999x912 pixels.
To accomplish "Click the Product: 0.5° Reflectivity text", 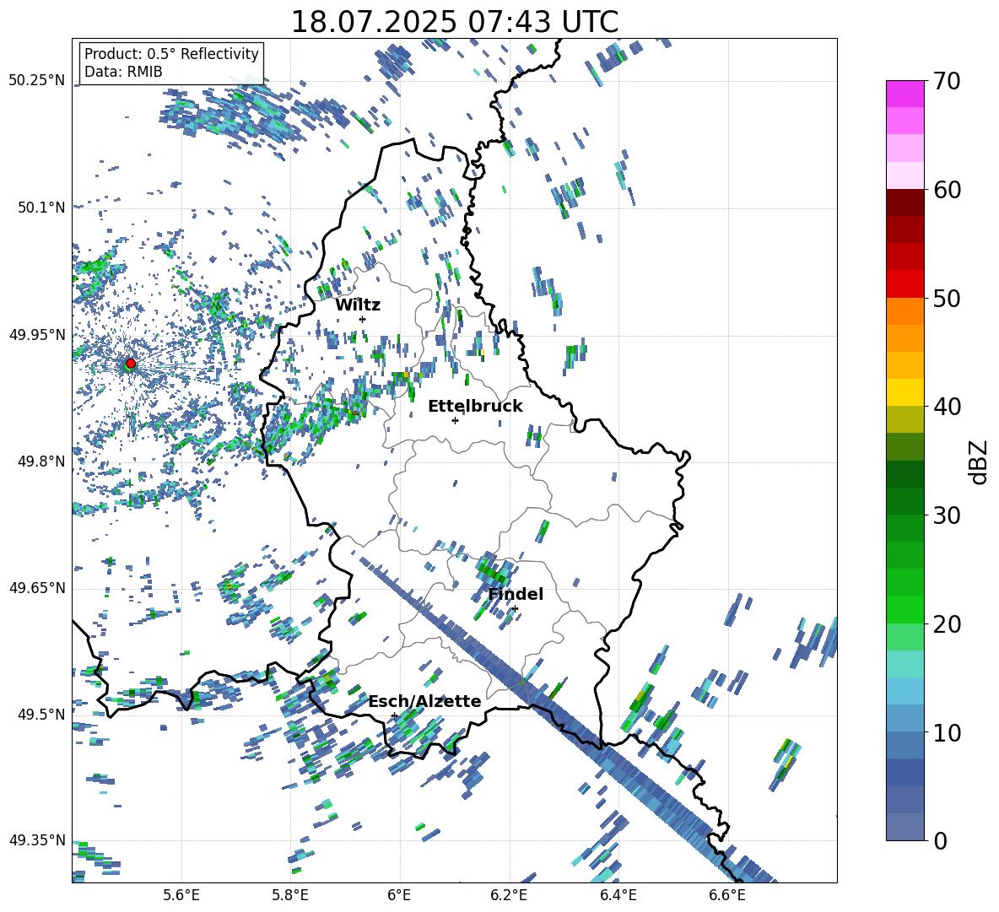I will coord(171,53).
